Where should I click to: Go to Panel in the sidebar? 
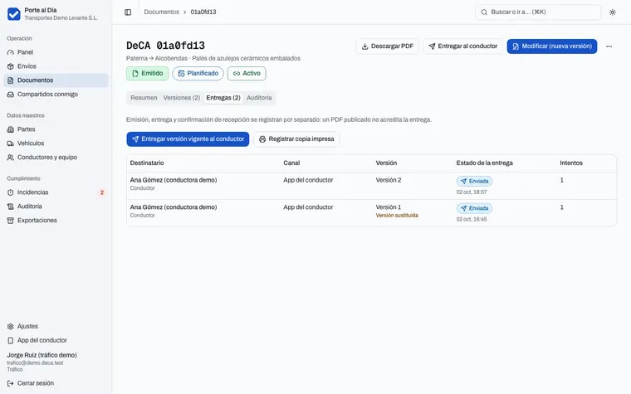point(56,52)
